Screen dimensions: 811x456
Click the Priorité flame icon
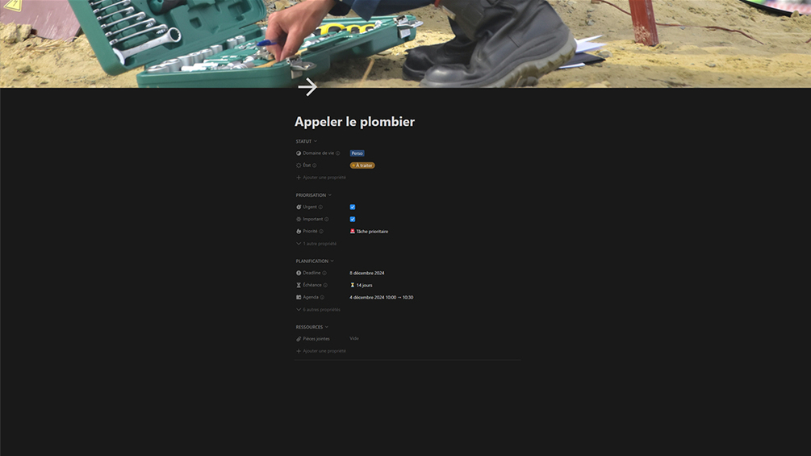point(299,231)
